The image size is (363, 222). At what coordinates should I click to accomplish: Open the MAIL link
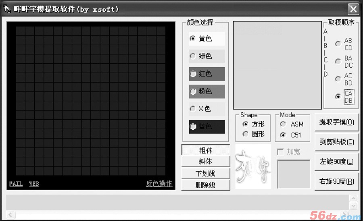coord(16,184)
